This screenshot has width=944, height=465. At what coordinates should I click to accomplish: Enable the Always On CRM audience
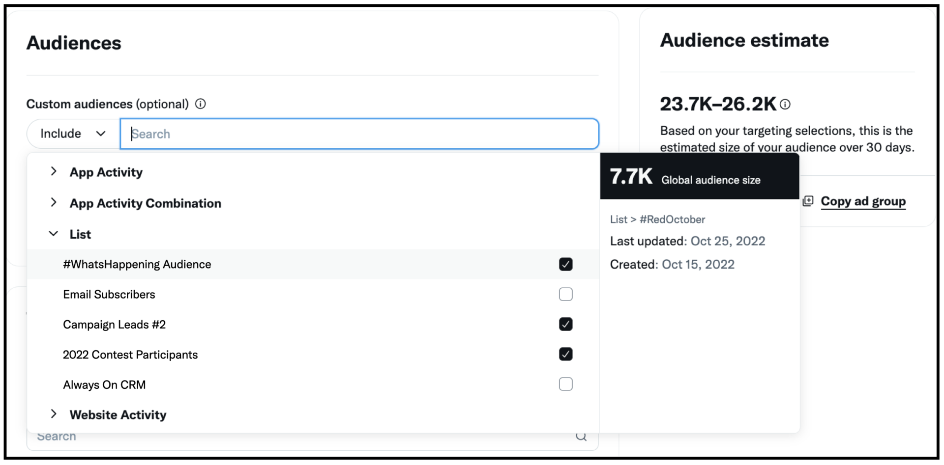point(566,384)
